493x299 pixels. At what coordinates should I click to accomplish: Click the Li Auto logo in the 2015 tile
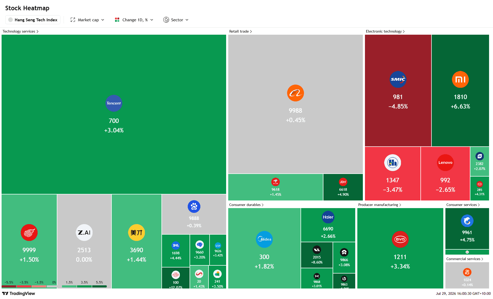(x=317, y=250)
